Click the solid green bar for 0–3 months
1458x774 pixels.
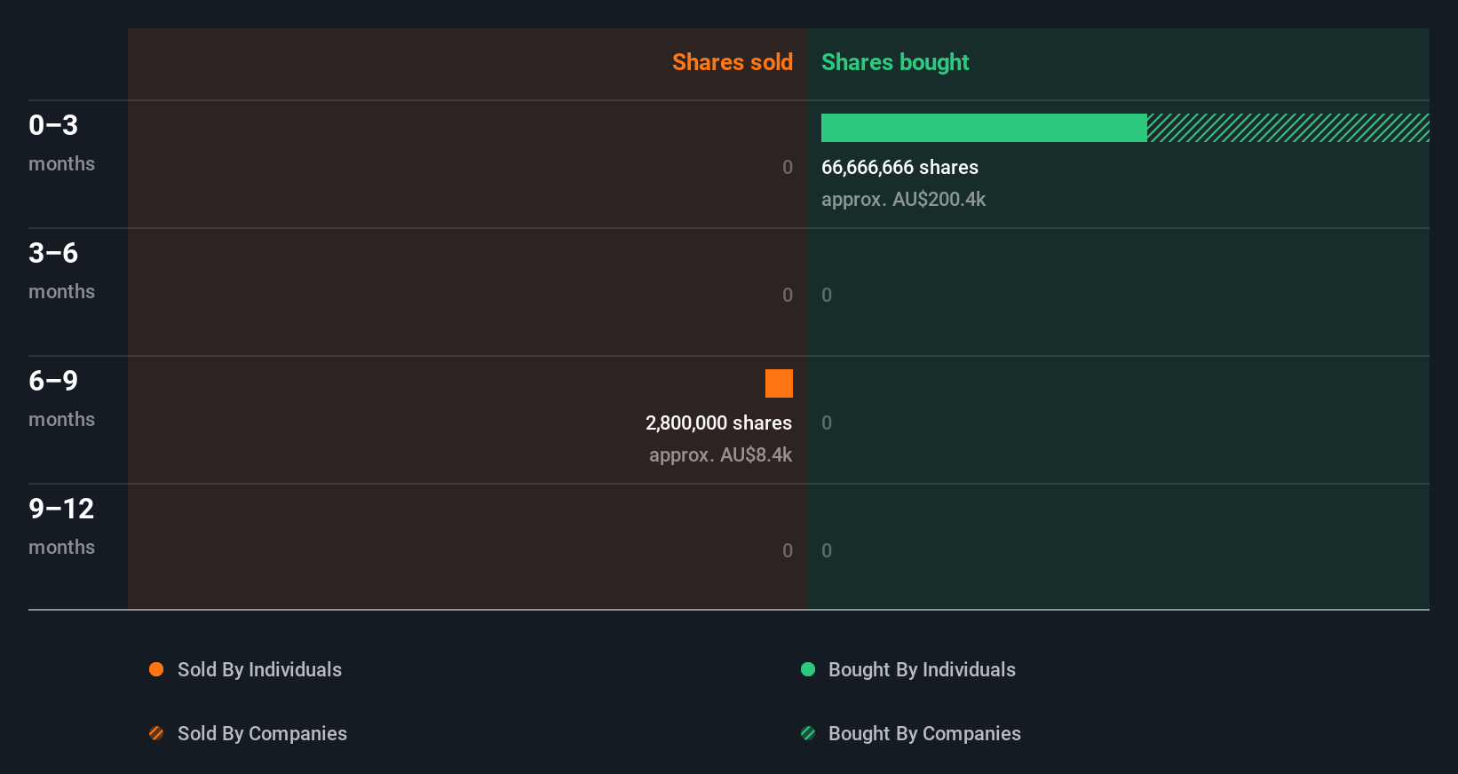[984, 128]
